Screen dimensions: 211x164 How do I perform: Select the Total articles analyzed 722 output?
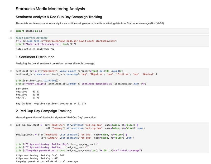[x=36, y=49]
